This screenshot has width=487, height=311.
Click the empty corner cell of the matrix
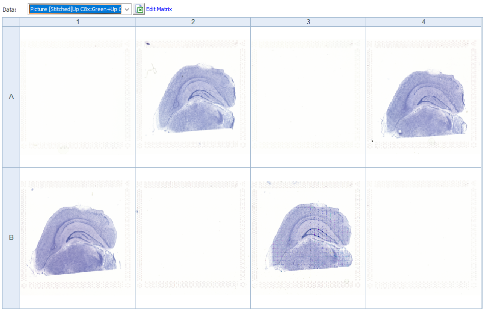click(x=11, y=22)
